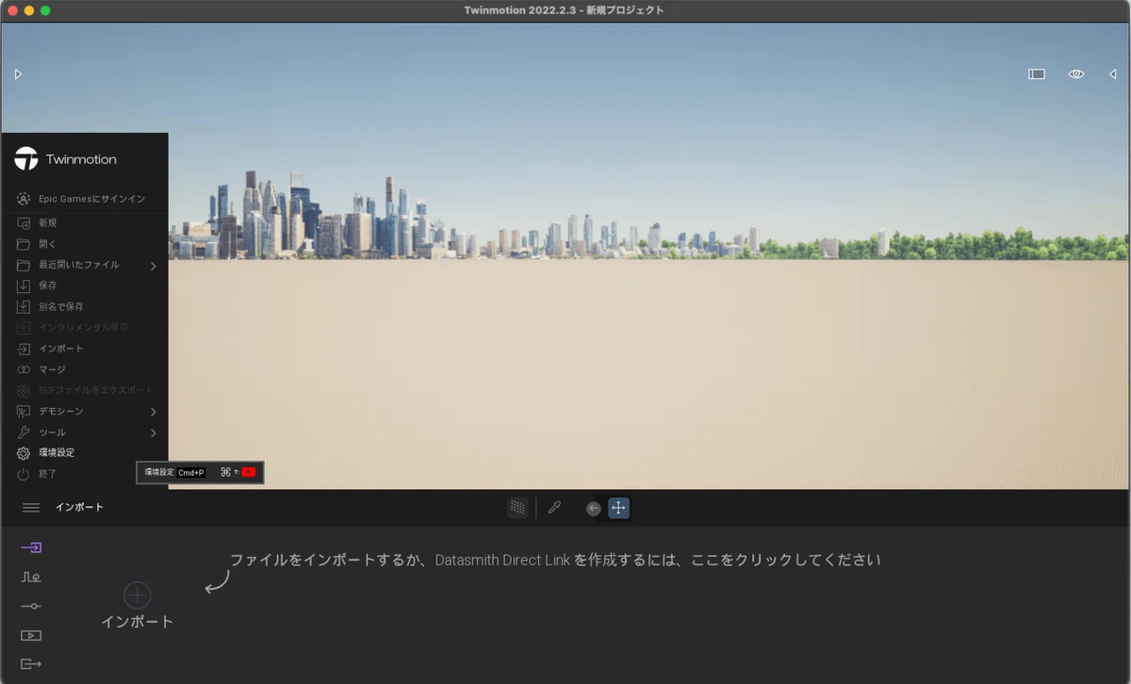Select the move gizmo tool
Screen dimensions: 1131x684
pyautogui.click(x=618, y=508)
